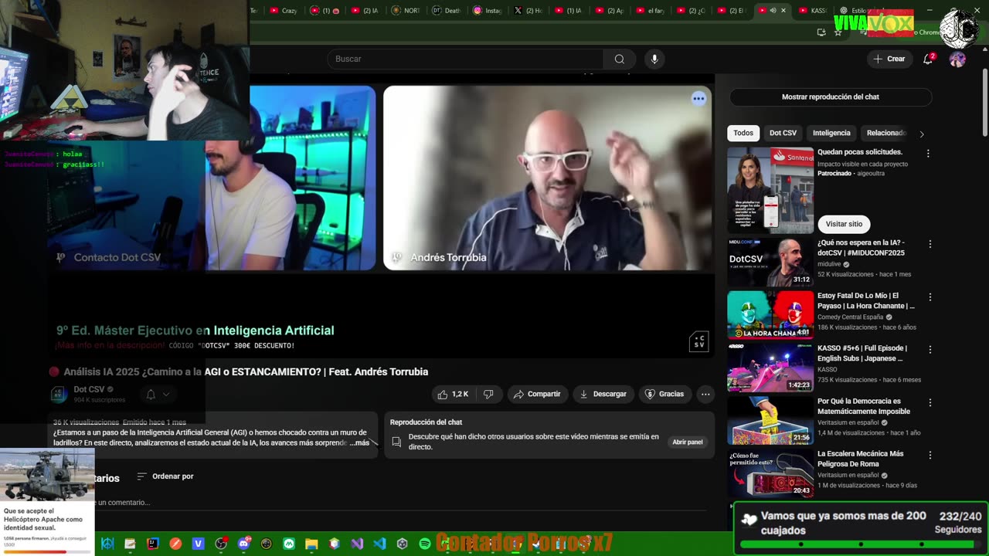Switch to the NORT browser tab
Viewport: 989px width, 556px height.
click(x=406, y=10)
